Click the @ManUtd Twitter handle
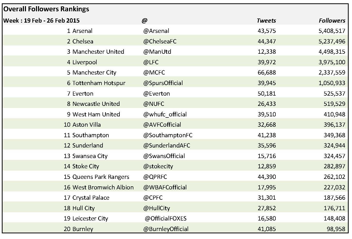352x239 pixels. click(x=157, y=52)
